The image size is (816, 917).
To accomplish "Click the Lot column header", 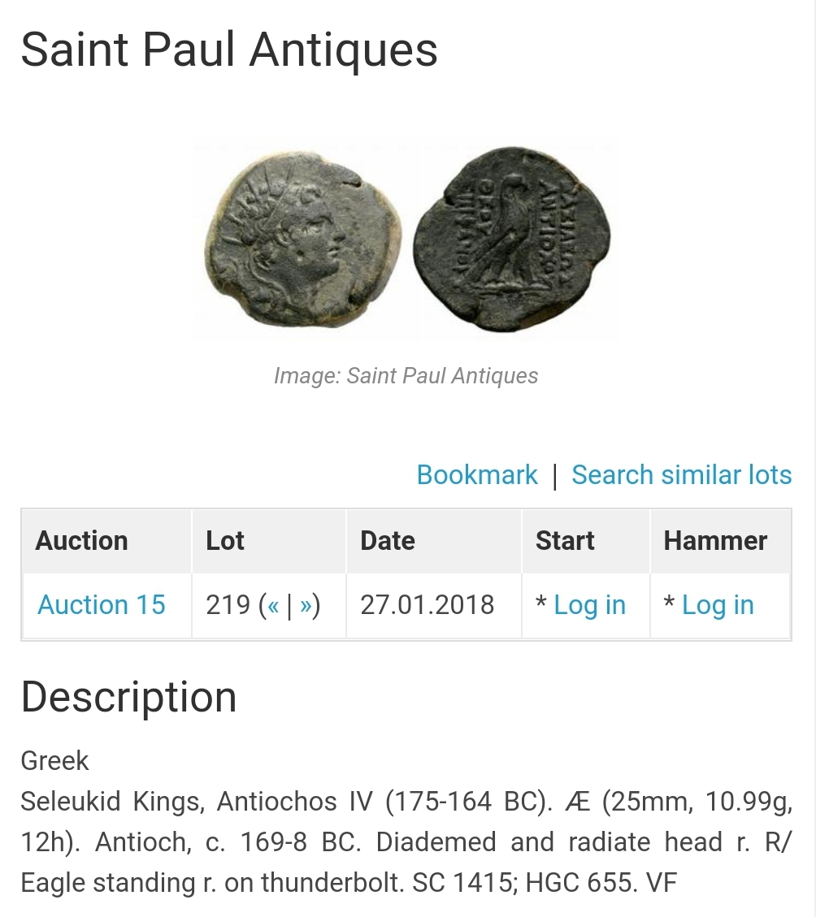I will 225,540.
